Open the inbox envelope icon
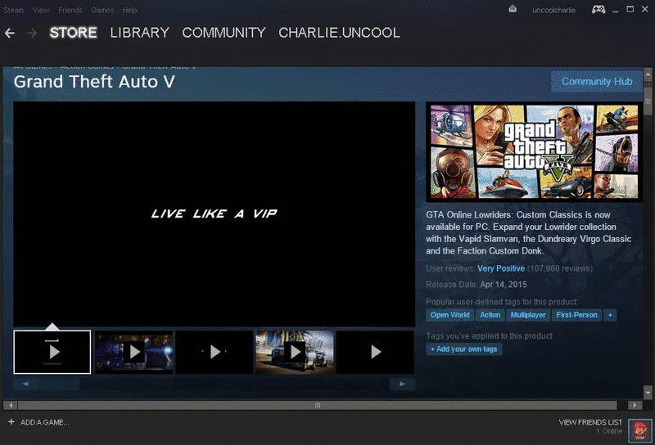The image size is (655, 445). (513, 9)
